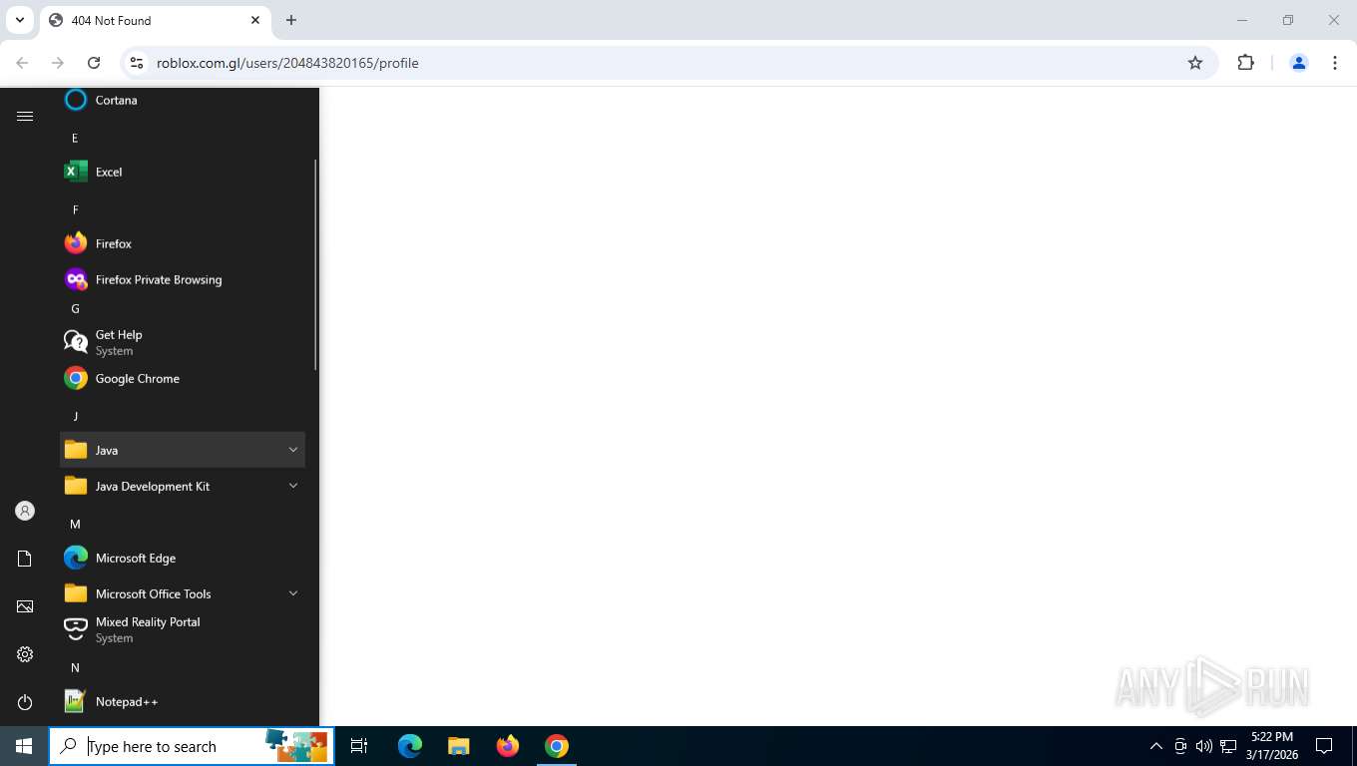Switch to Chrome on the taskbar
The width and height of the screenshot is (1357, 766).
pyautogui.click(x=557, y=746)
